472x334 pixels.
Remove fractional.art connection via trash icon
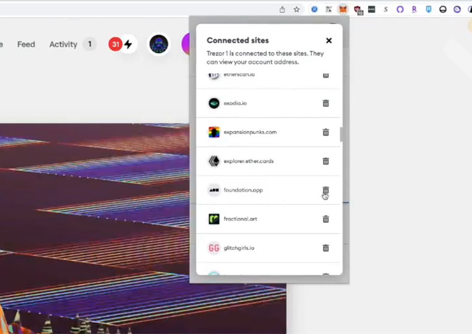pyautogui.click(x=326, y=219)
